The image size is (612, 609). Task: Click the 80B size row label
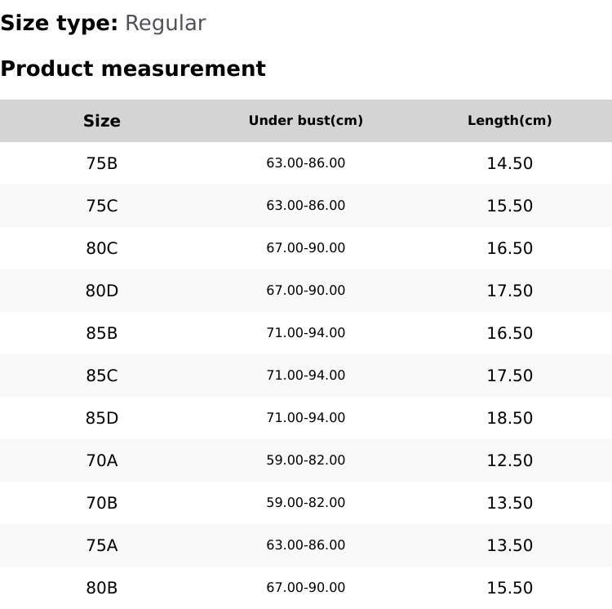(x=102, y=588)
